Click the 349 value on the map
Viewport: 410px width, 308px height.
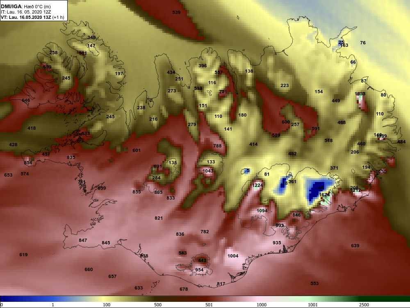click(x=91, y=37)
